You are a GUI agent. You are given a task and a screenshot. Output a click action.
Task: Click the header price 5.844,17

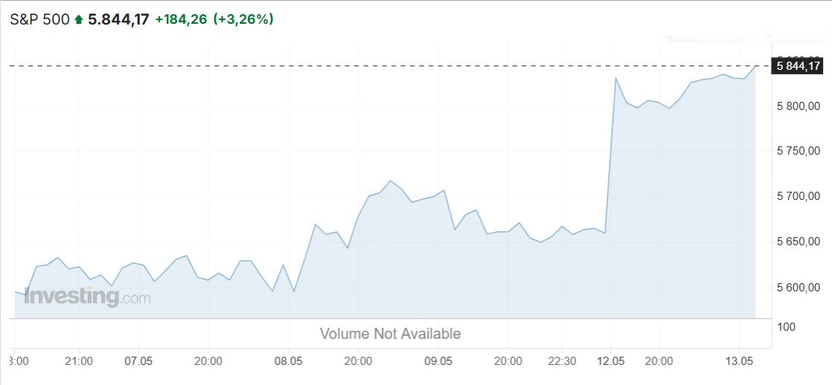pos(118,19)
